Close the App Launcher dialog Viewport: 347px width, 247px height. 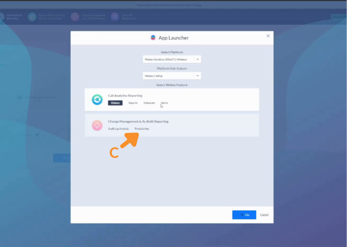coord(268,36)
